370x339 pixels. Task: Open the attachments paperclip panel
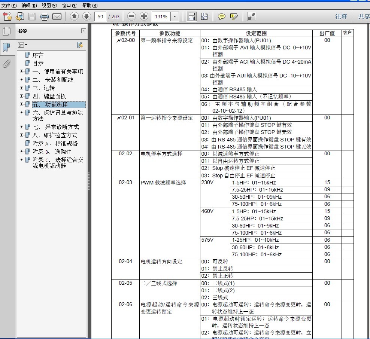pyautogui.click(x=6, y=64)
